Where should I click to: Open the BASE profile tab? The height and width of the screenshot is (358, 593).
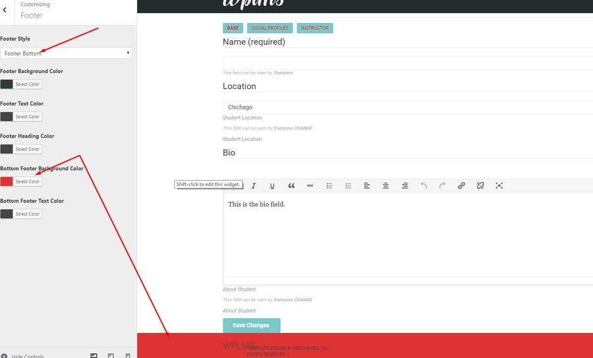233,28
